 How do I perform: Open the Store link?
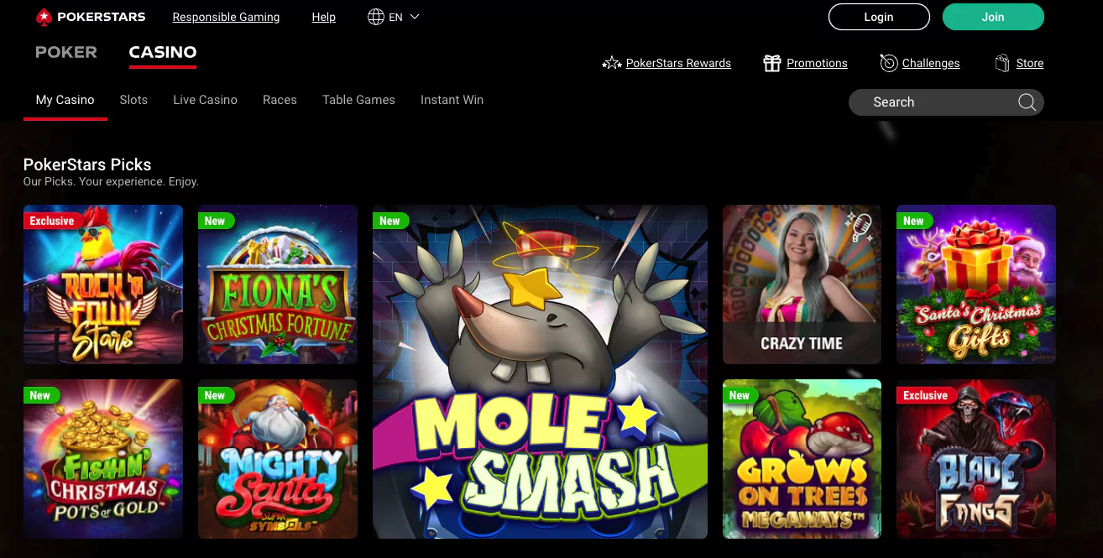1030,63
